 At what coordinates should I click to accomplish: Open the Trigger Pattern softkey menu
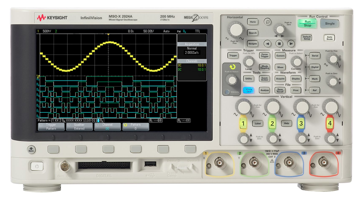point(51,127)
